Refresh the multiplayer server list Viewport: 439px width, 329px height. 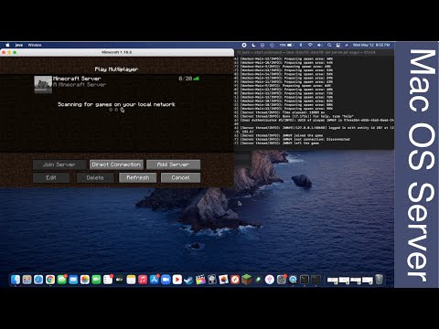138,177
